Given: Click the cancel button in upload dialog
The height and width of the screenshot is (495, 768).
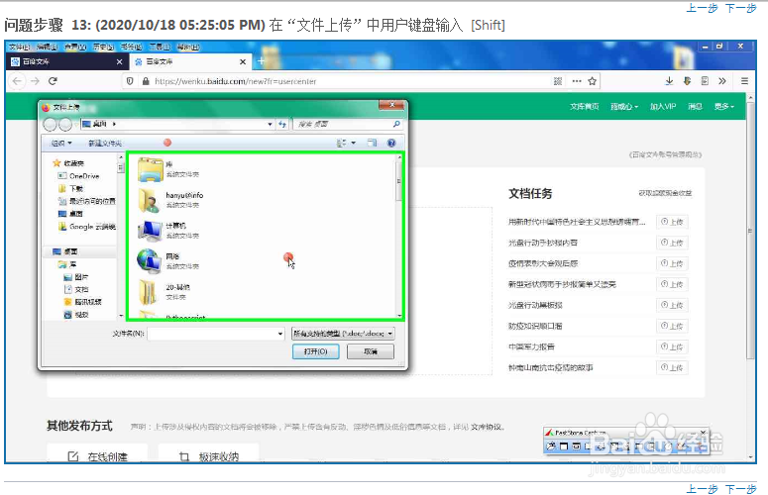Looking at the screenshot, I should click(x=371, y=351).
